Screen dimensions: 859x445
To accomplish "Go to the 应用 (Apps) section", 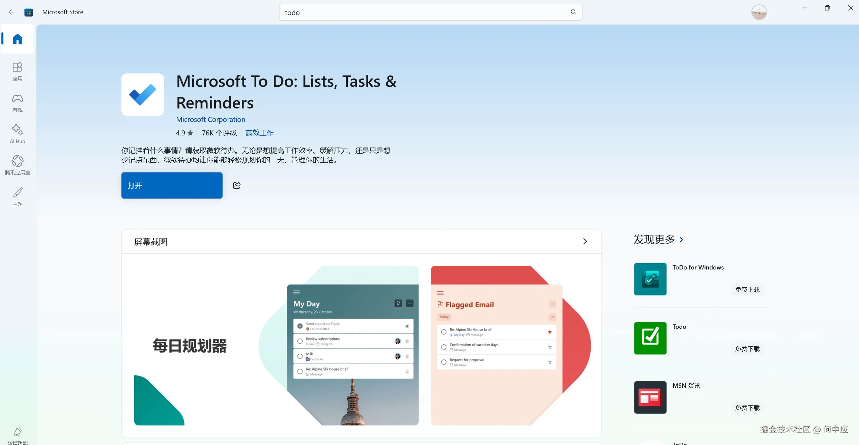I will point(18,71).
